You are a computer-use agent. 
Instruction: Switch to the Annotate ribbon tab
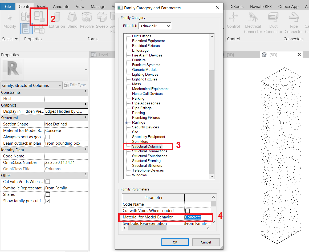pyautogui.click(x=61, y=6)
